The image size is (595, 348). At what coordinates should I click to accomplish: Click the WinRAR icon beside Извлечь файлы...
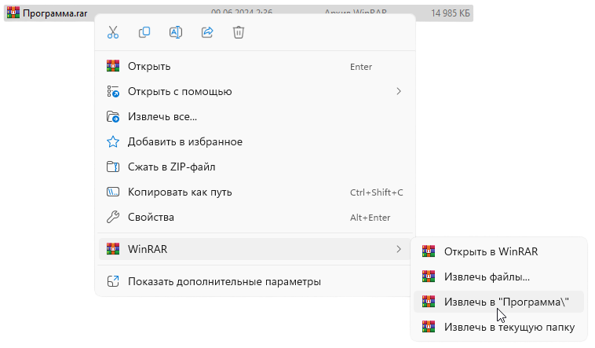coord(429,277)
